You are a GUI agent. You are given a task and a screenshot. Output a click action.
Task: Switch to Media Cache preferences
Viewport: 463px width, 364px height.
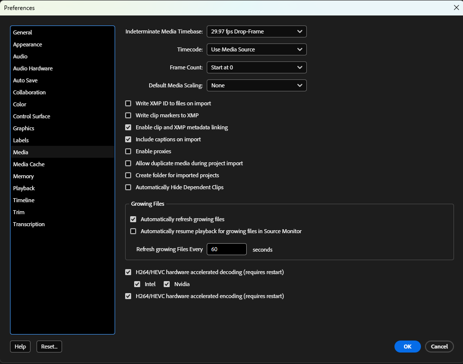[x=29, y=164]
